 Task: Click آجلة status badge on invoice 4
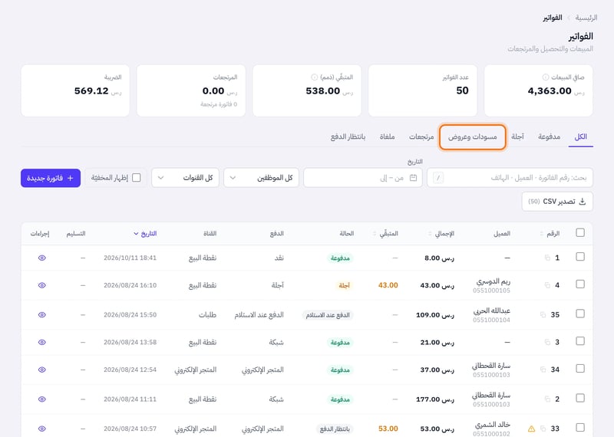tap(344, 286)
